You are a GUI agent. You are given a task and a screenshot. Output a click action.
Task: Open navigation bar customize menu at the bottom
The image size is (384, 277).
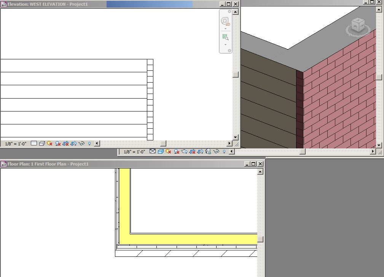point(229,50)
